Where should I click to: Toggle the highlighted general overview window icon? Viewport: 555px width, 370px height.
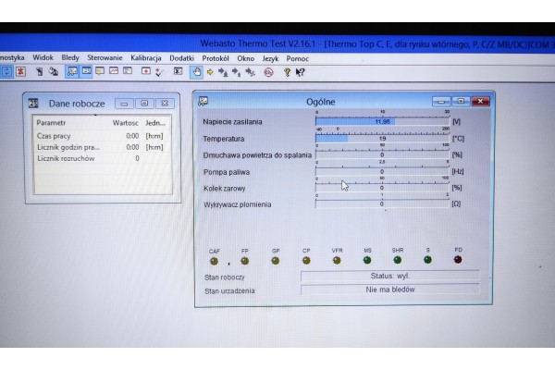72,71
